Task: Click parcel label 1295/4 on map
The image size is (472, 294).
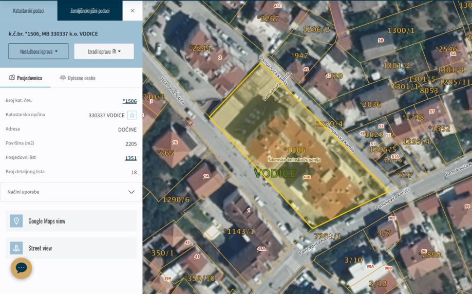Action: (416, 141)
